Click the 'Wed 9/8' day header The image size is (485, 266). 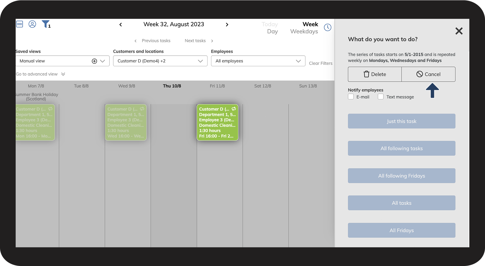click(x=127, y=86)
